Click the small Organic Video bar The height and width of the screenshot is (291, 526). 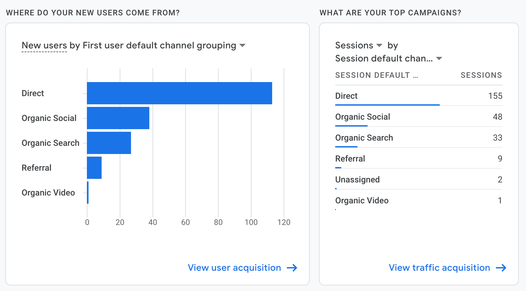[88, 193]
